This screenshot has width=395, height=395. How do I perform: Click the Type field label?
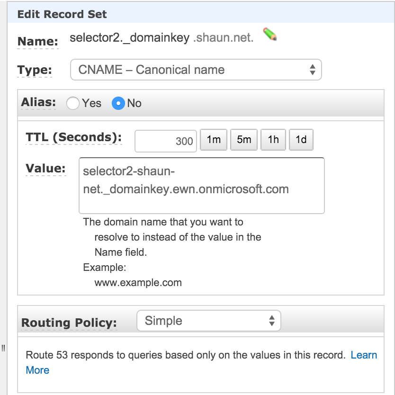35,71
